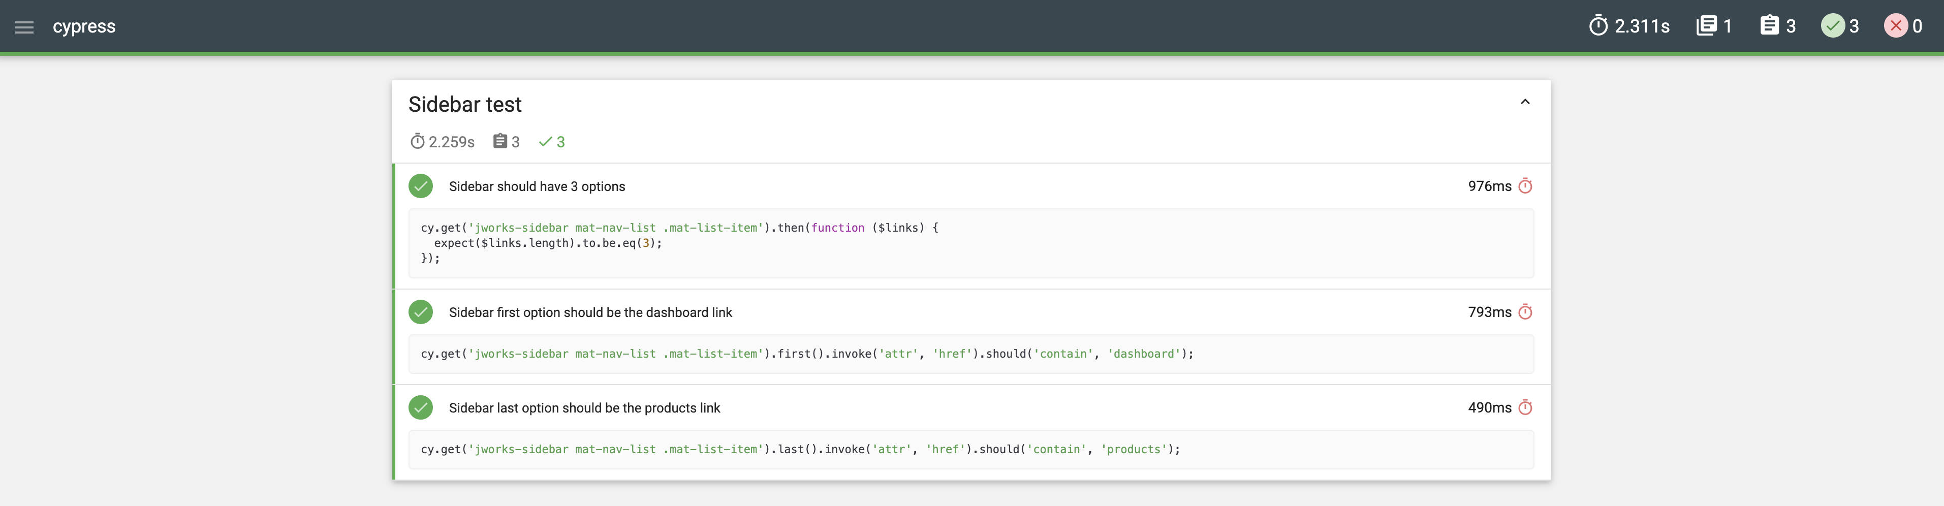
Task: Collapse 'Sidebar should have 3 options' test row
Action: point(971,186)
